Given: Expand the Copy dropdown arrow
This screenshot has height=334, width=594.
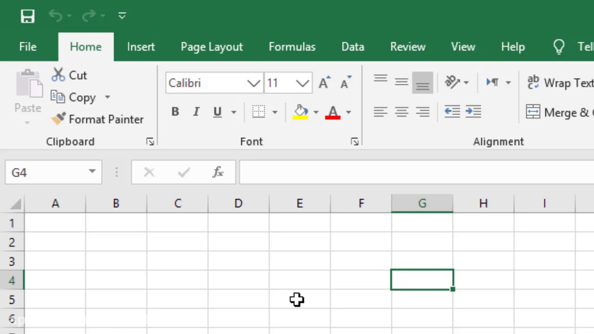Looking at the screenshot, I should [108, 97].
